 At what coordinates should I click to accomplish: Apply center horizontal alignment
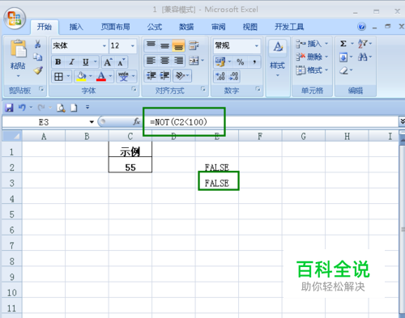tap(164, 61)
